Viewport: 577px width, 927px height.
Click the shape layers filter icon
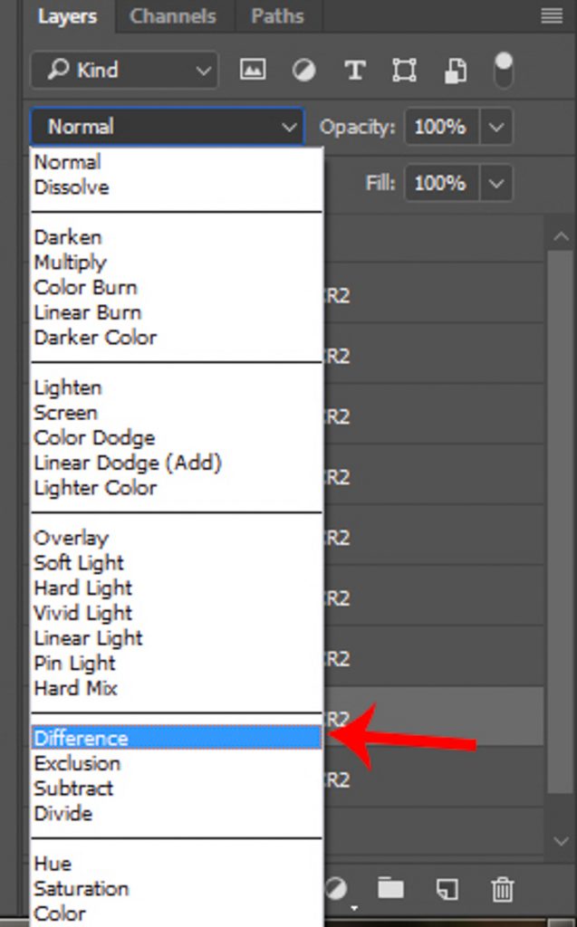click(404, 70)
